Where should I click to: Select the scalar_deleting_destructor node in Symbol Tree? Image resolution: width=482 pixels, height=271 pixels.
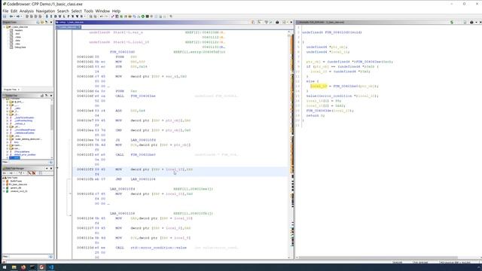coord(29,139)
